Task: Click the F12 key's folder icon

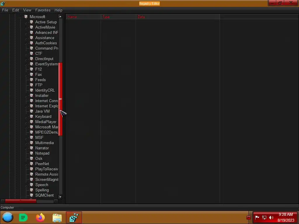Action: pos(32,69)
